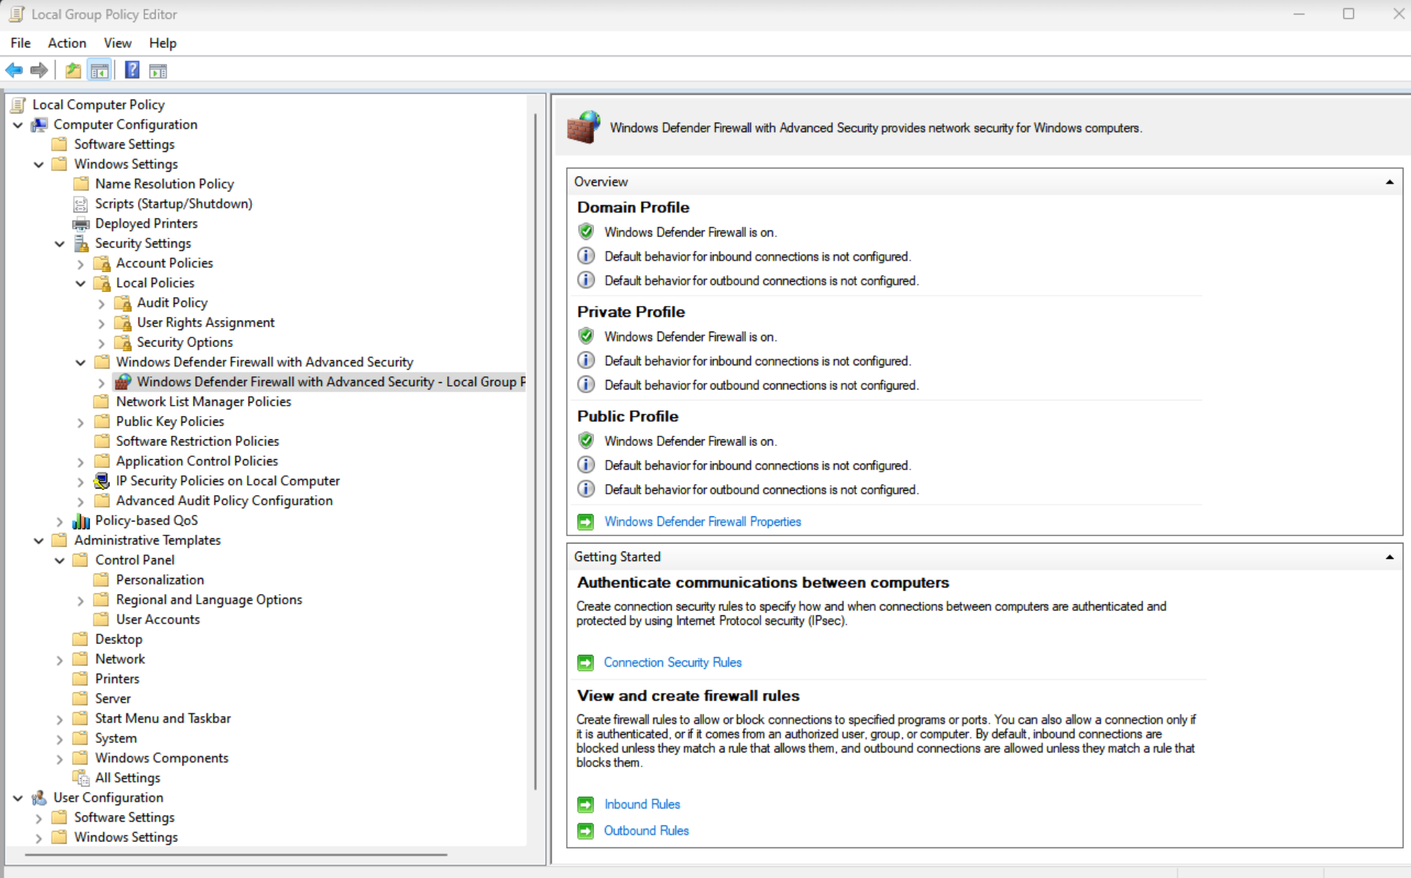The height and width of the screenshot is (878, 1411).
Task: Click the tree pane horizontal scrollbar
Action: pyautogui.click(x=236, y=855)
